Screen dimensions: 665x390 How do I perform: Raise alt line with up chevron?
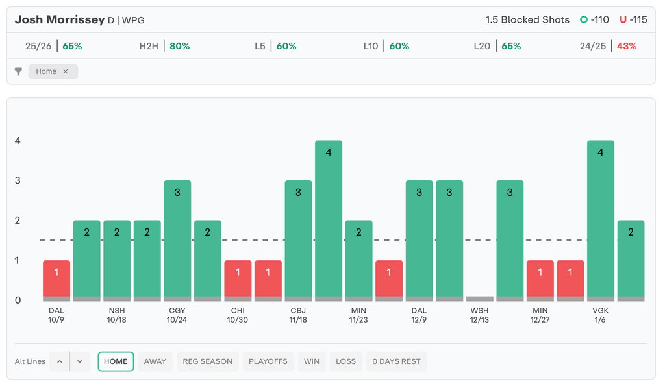click(x=60, y=361)
